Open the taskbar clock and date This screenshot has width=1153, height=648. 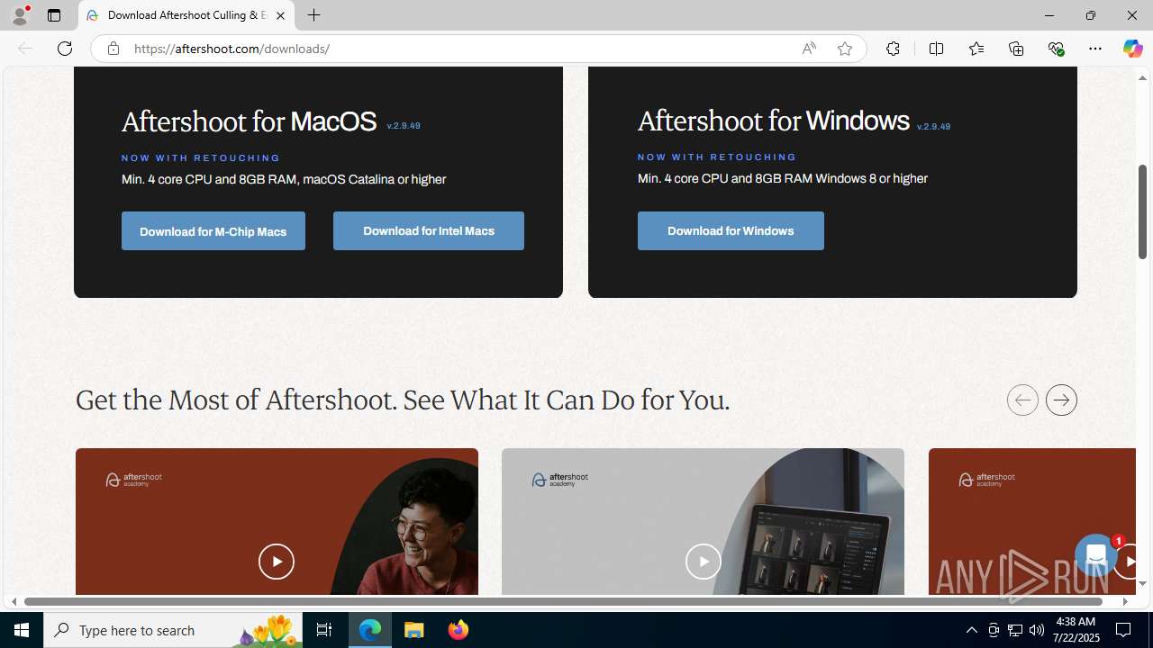(x=1075, y=630)
